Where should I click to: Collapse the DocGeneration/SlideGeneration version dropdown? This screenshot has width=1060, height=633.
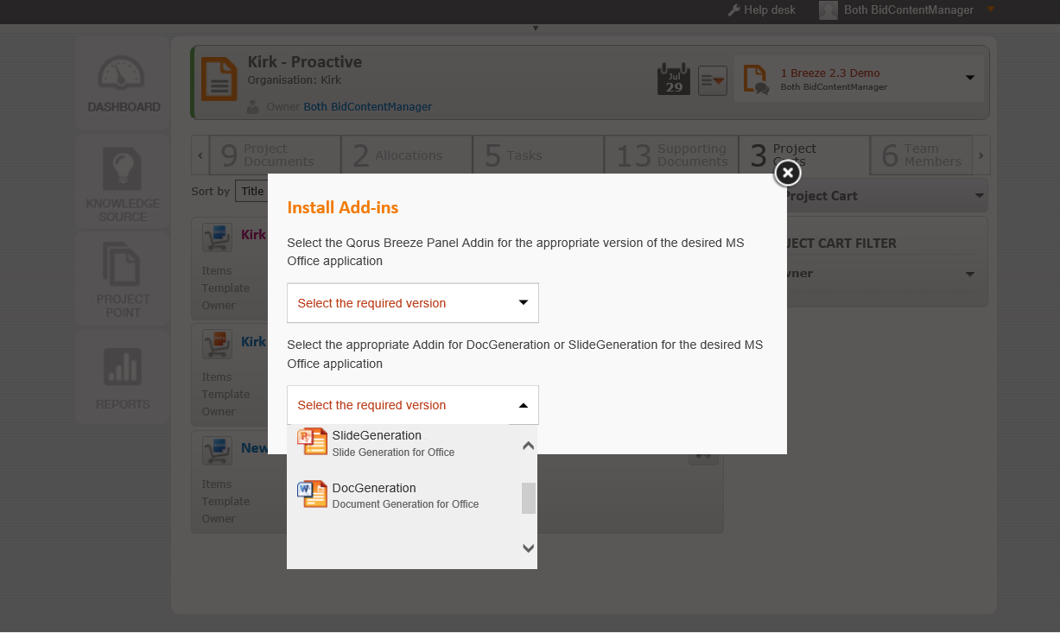[x=413, y=405]
